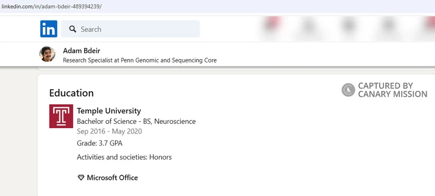
Task: Click Activities and societies: Honors text
Action: [125, 157]
